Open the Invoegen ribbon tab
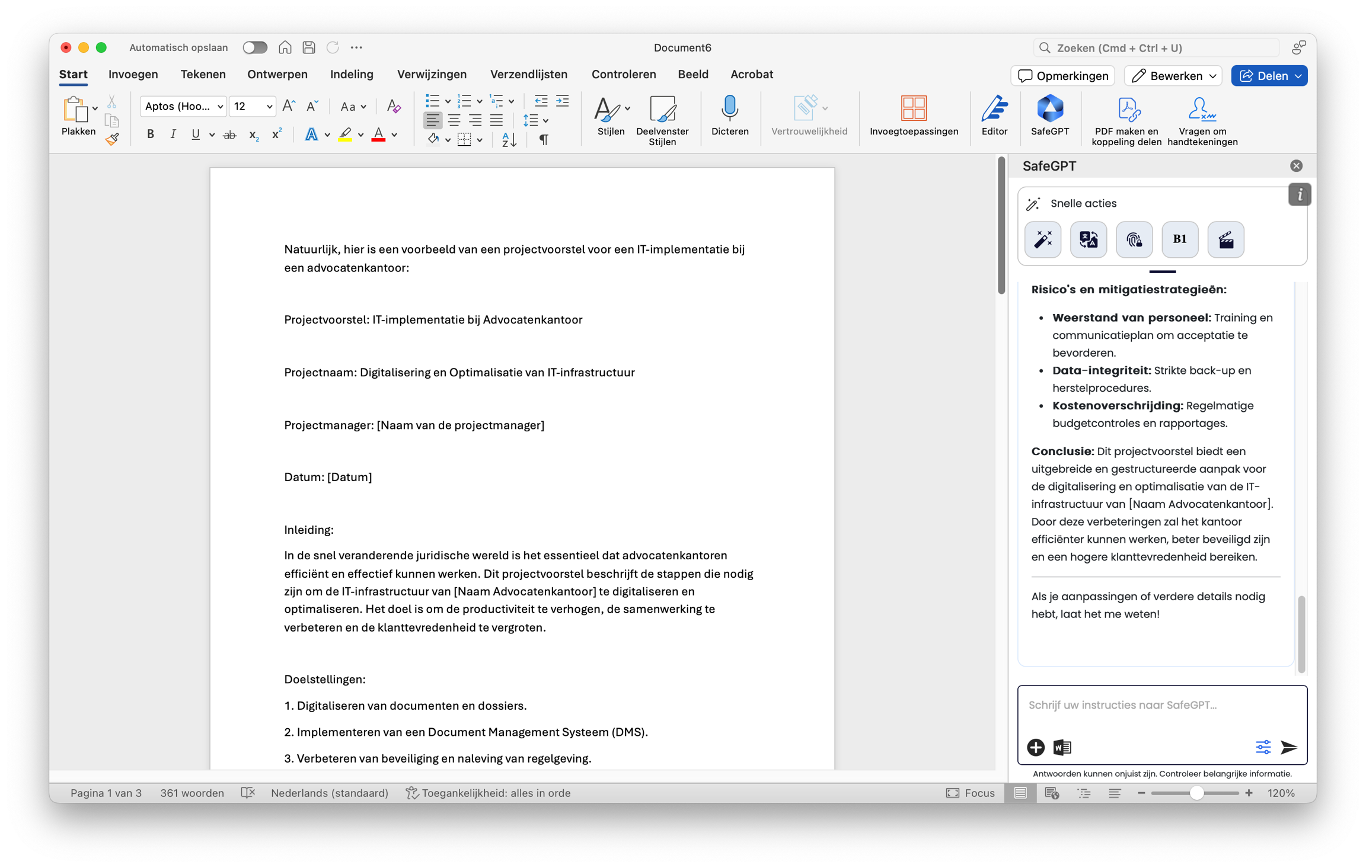This screenshot has height=868, width=1366. click(x=133, y=74)
